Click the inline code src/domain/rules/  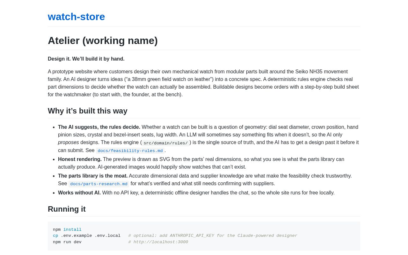tap(166, 143)
